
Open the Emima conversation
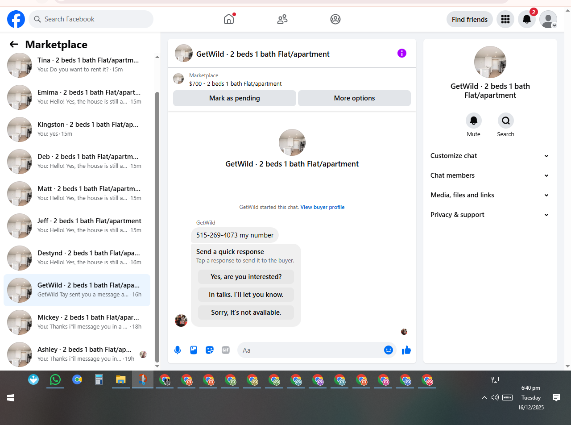77,97
